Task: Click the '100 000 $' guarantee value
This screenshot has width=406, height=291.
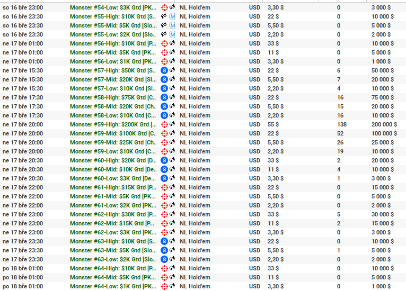Action: point(384,134)
